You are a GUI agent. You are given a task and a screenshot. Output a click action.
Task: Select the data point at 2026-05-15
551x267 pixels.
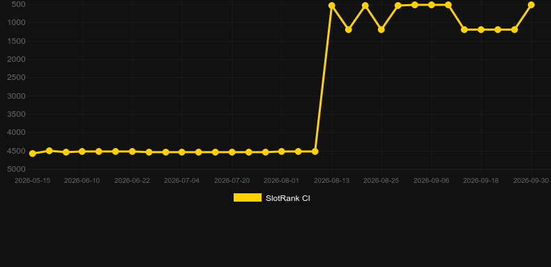pos(33,154)
